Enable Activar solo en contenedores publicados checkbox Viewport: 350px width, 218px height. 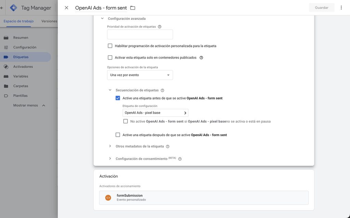point(110,57)
